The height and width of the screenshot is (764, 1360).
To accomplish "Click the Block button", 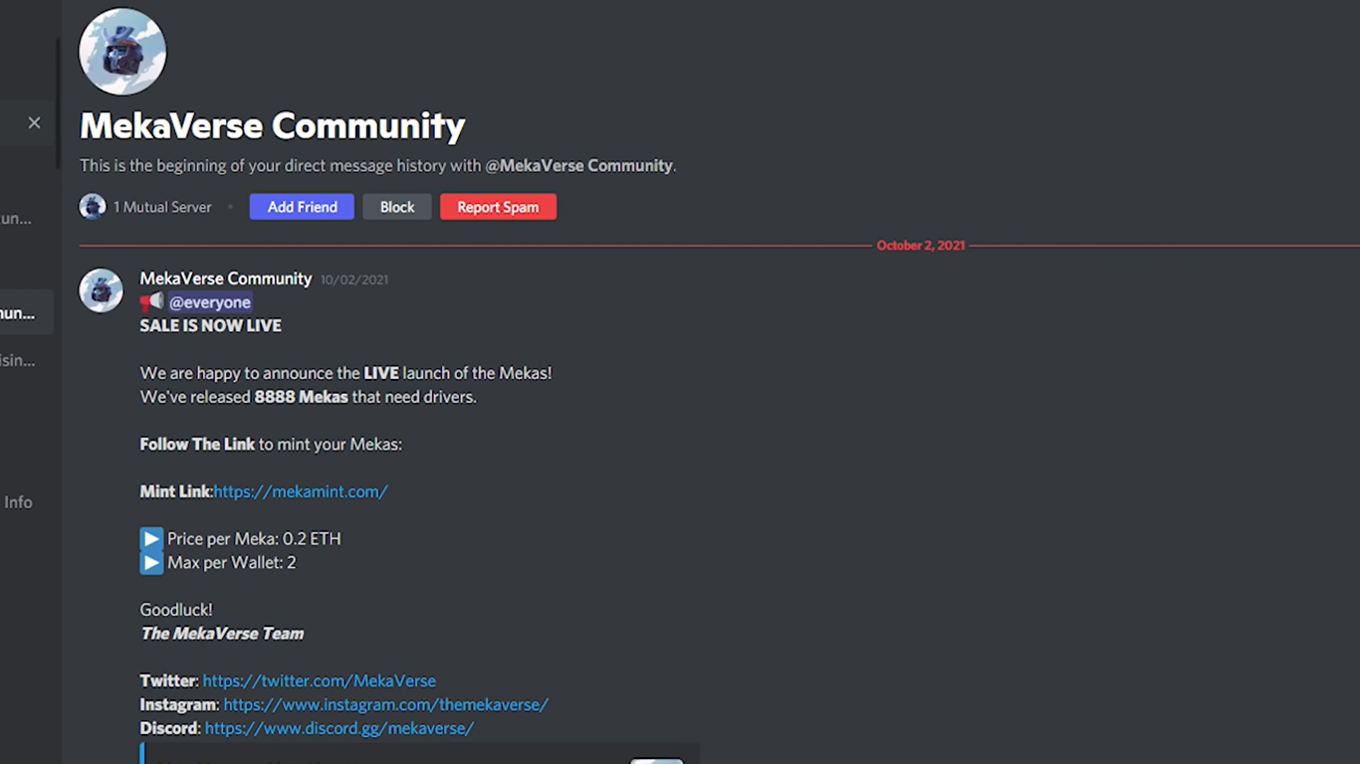I will [x=396, y=206].
